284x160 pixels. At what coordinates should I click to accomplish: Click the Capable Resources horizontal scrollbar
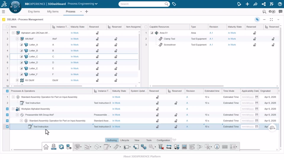point(188,86)
